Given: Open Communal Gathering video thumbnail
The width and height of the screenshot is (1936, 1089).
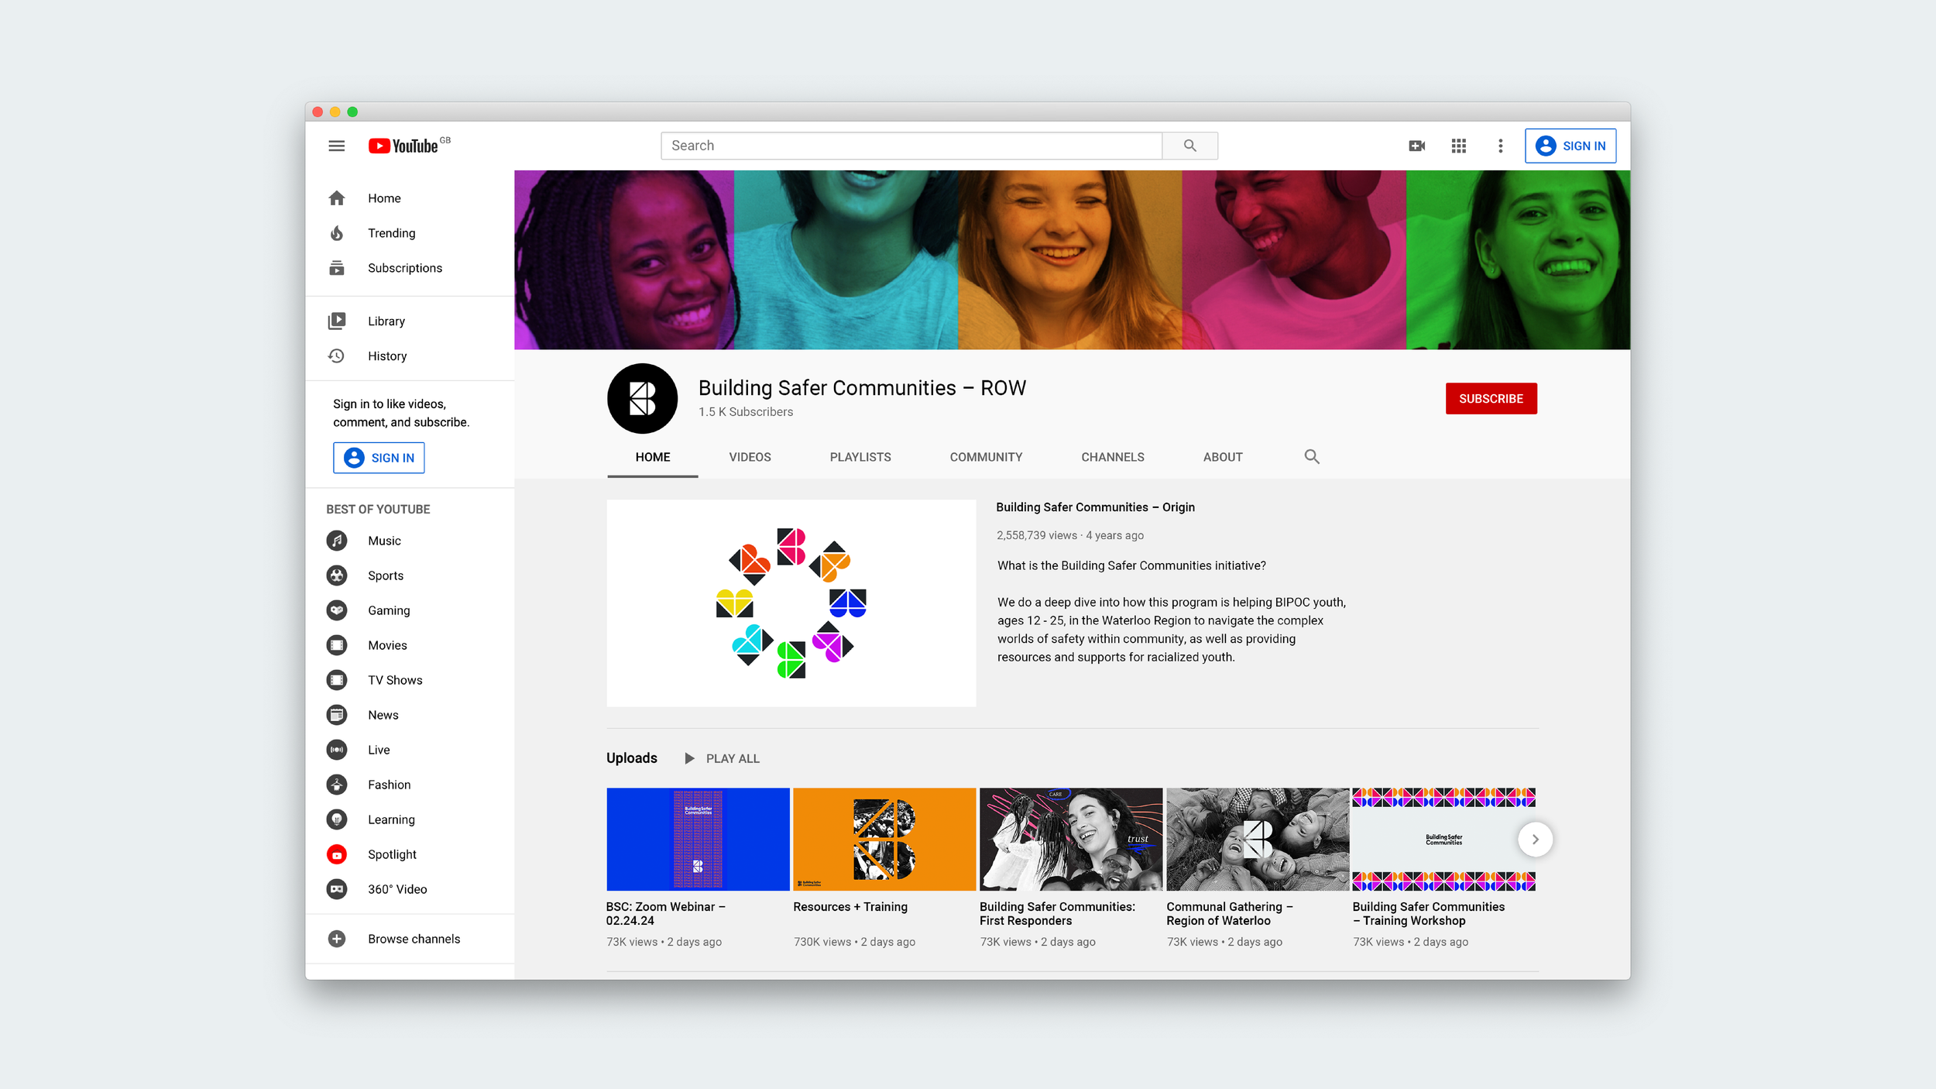Looking at the screenshot, I should [x=1258, y=839].
